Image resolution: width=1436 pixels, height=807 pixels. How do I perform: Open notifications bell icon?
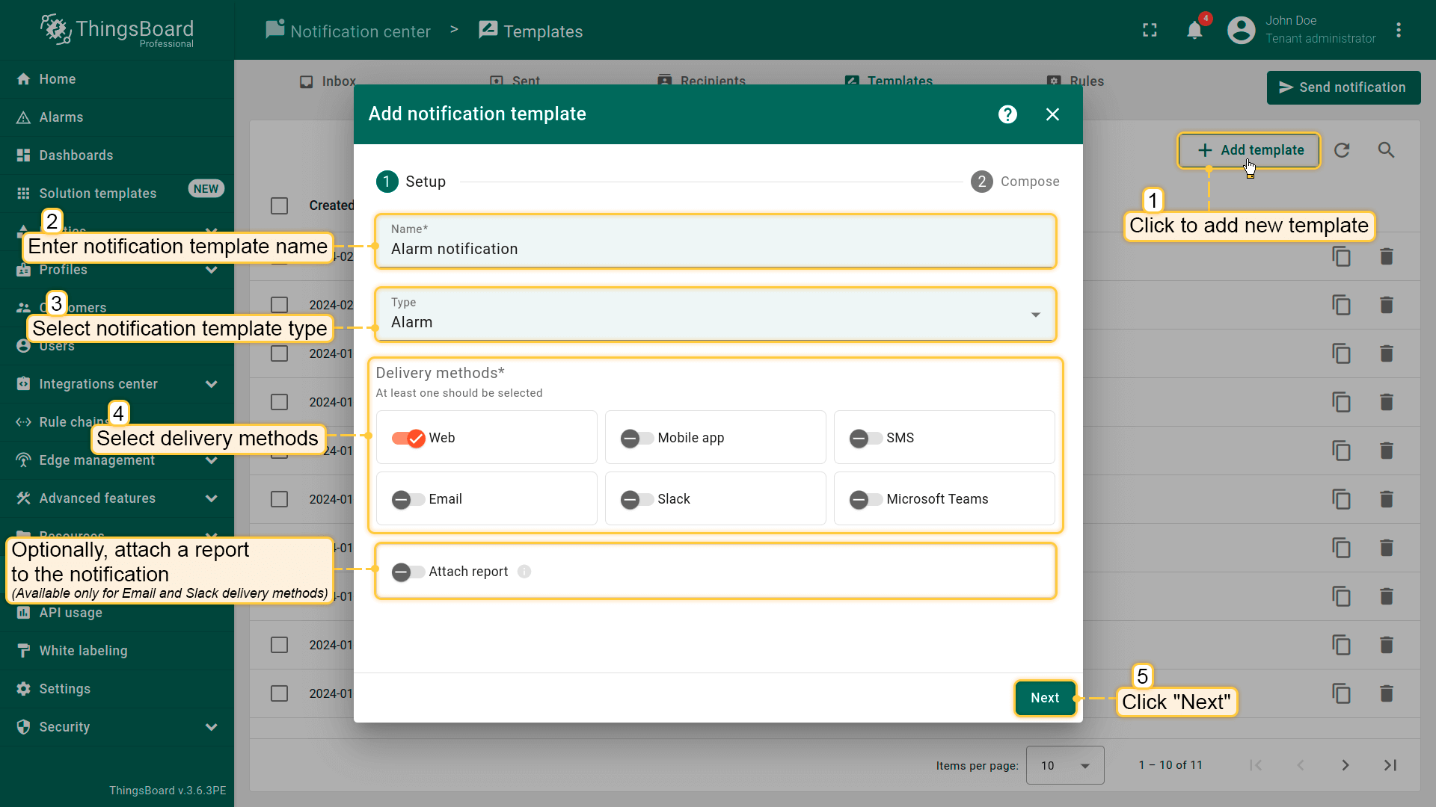[1194, 31]
